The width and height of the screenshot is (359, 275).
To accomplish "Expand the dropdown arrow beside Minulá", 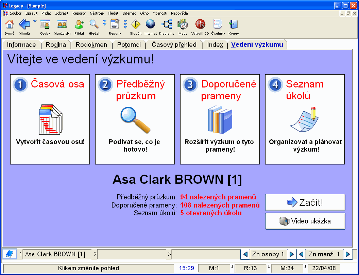I will 35,21.
